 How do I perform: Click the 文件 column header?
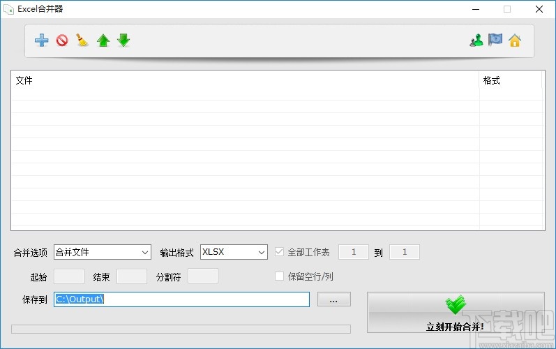(245, 80)
